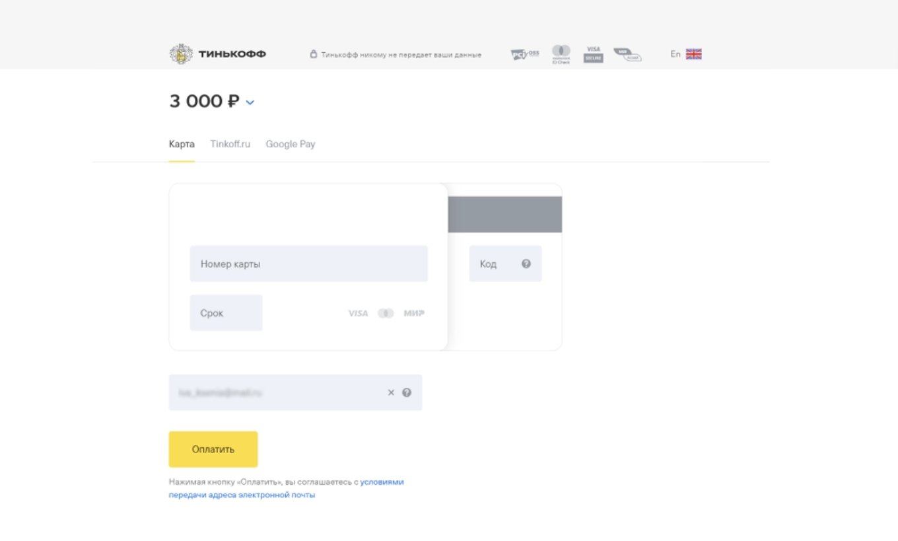Select the Карта payment tab
The height and width of the screenshot is (541, 898).
tap(182, 143)
